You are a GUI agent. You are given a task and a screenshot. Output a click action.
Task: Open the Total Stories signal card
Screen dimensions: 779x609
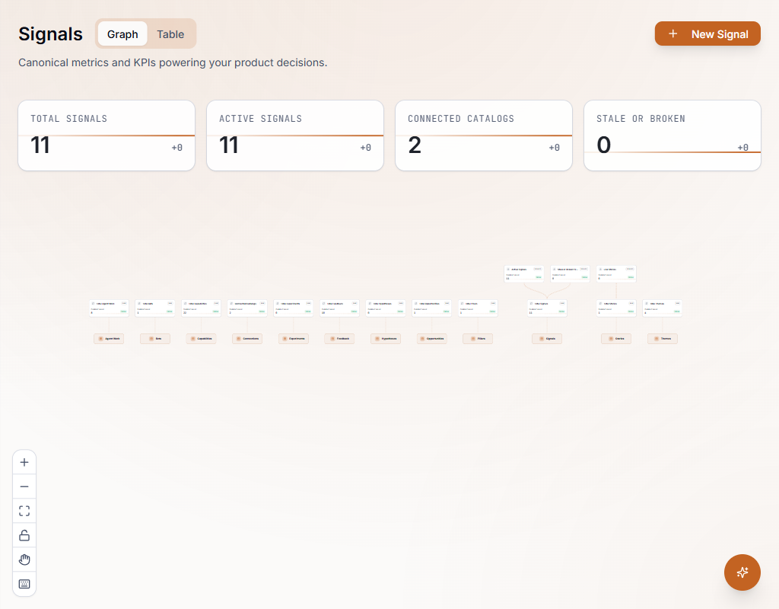click(616, 308)
